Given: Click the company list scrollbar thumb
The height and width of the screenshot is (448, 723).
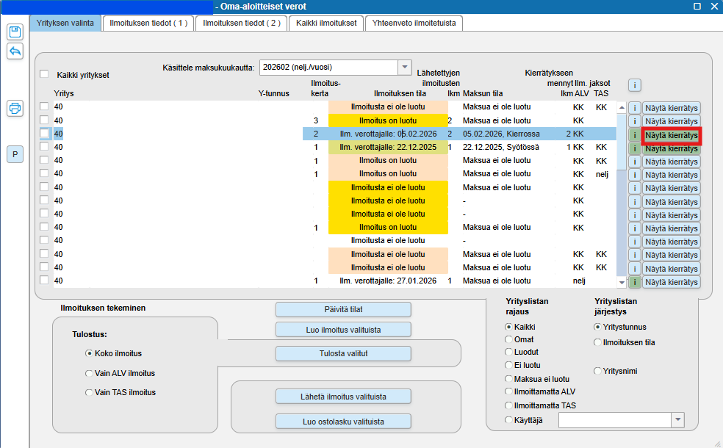Looking at the screenshot, I should [x=622, y=142].
